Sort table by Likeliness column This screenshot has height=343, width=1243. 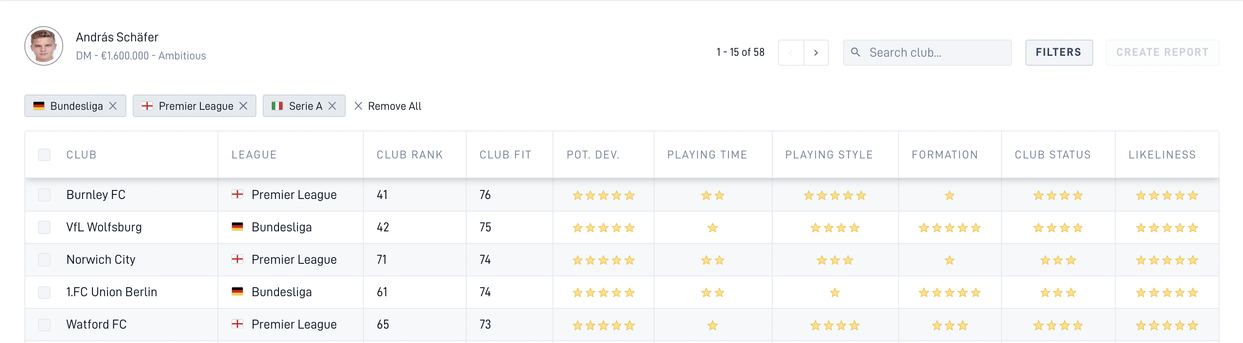[1162, 154]
